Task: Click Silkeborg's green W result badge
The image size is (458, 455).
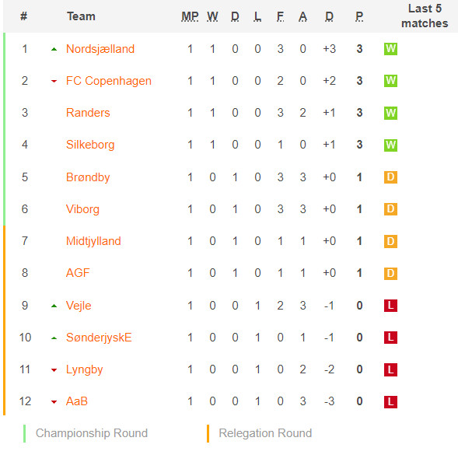Action: 390,145
